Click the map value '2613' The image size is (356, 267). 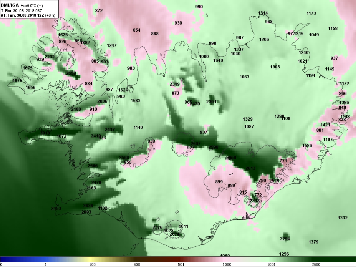(x=250, y=168)
